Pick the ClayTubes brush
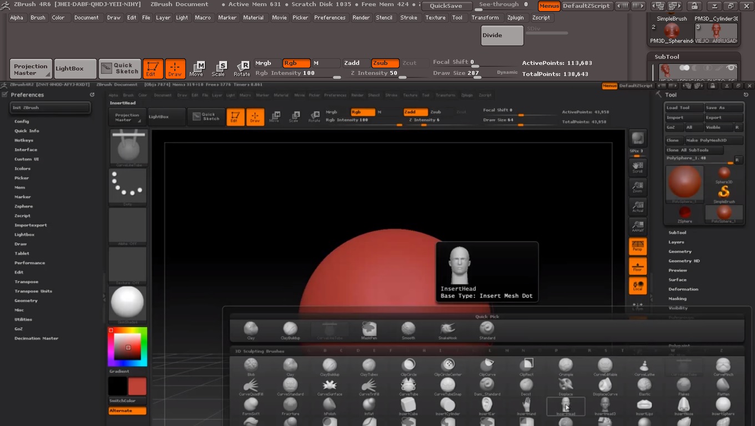Screen dimensions: 755x426 coord(369,367)
